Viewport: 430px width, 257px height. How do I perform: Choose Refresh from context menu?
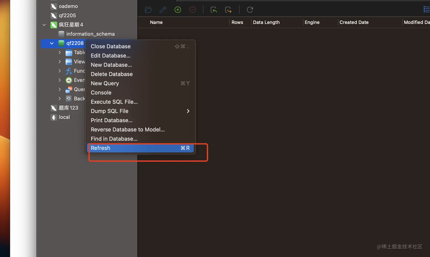(x=140, y=148)
